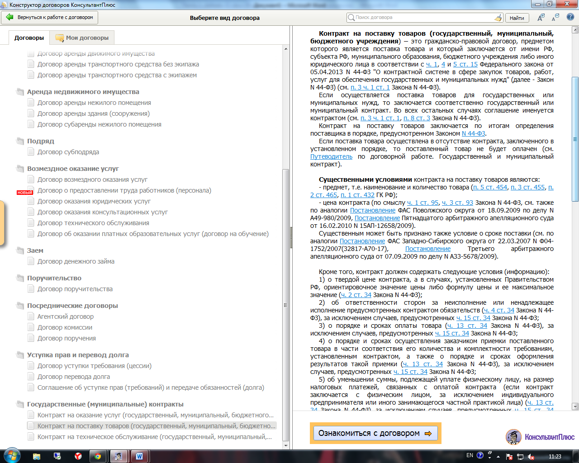579x463 pixels.
Task: Click the КонсультантПлюс logo
Action: pos(540,437)
